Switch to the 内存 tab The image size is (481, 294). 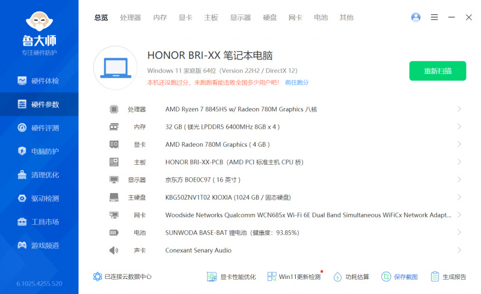[x=160, y=17]
